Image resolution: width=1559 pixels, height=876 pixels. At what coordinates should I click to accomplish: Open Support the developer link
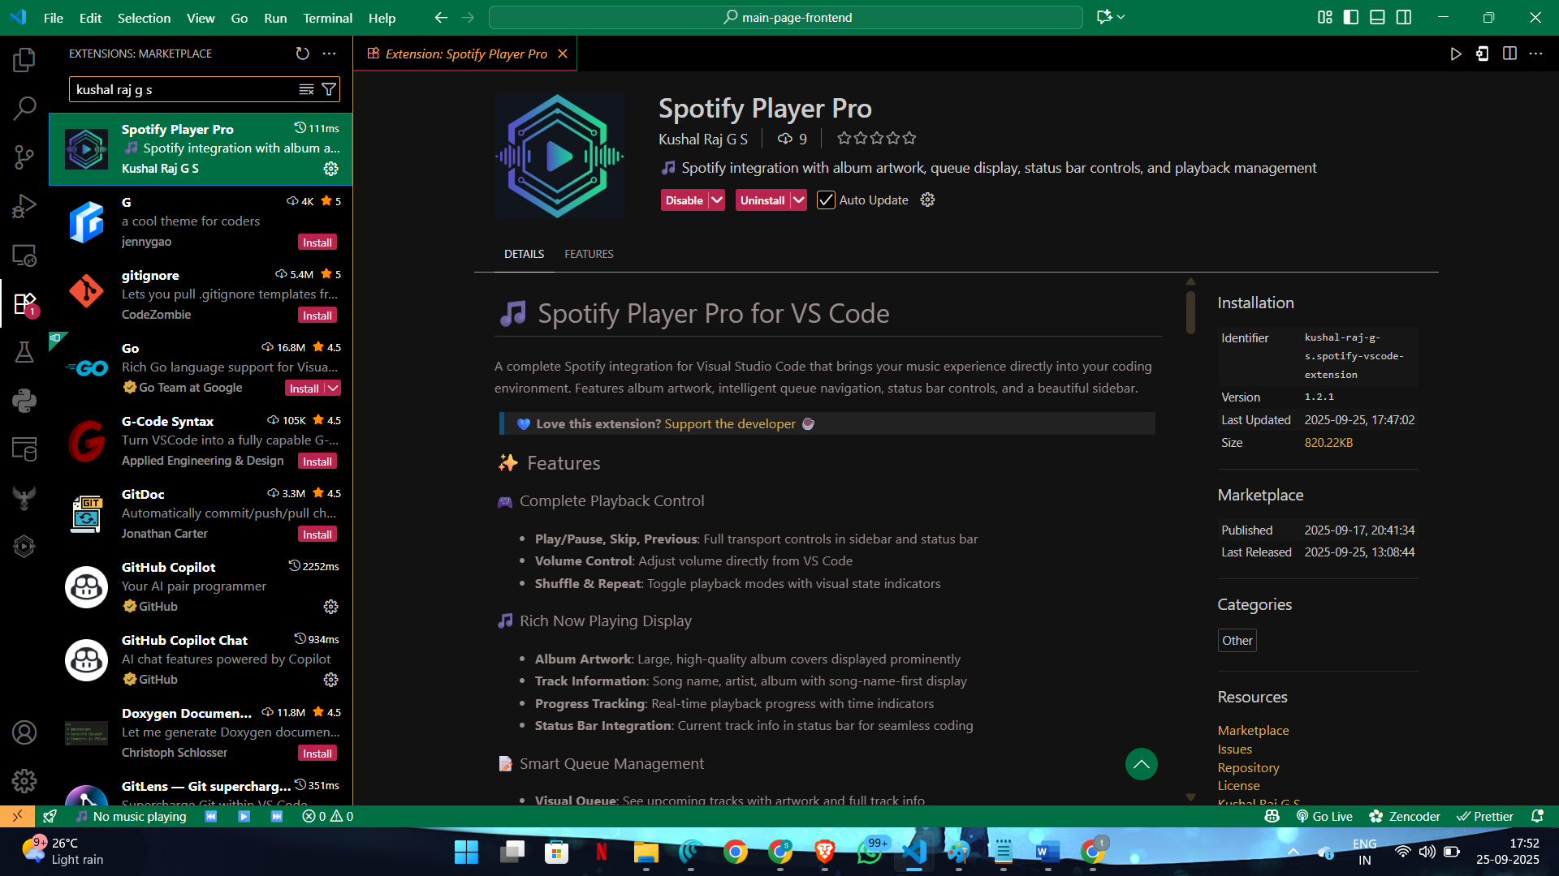coord(730,423)
